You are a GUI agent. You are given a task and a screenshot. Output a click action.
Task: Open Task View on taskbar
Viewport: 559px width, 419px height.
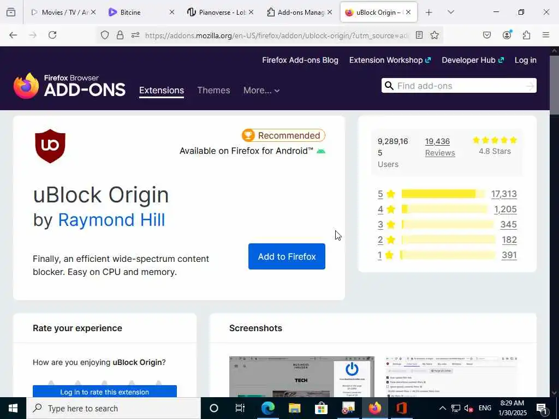tap(240, 408)
